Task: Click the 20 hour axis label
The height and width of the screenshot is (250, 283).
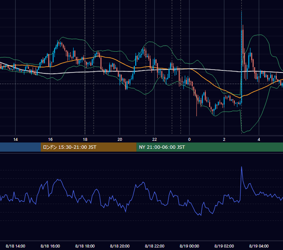Action: tap(120, 140)
